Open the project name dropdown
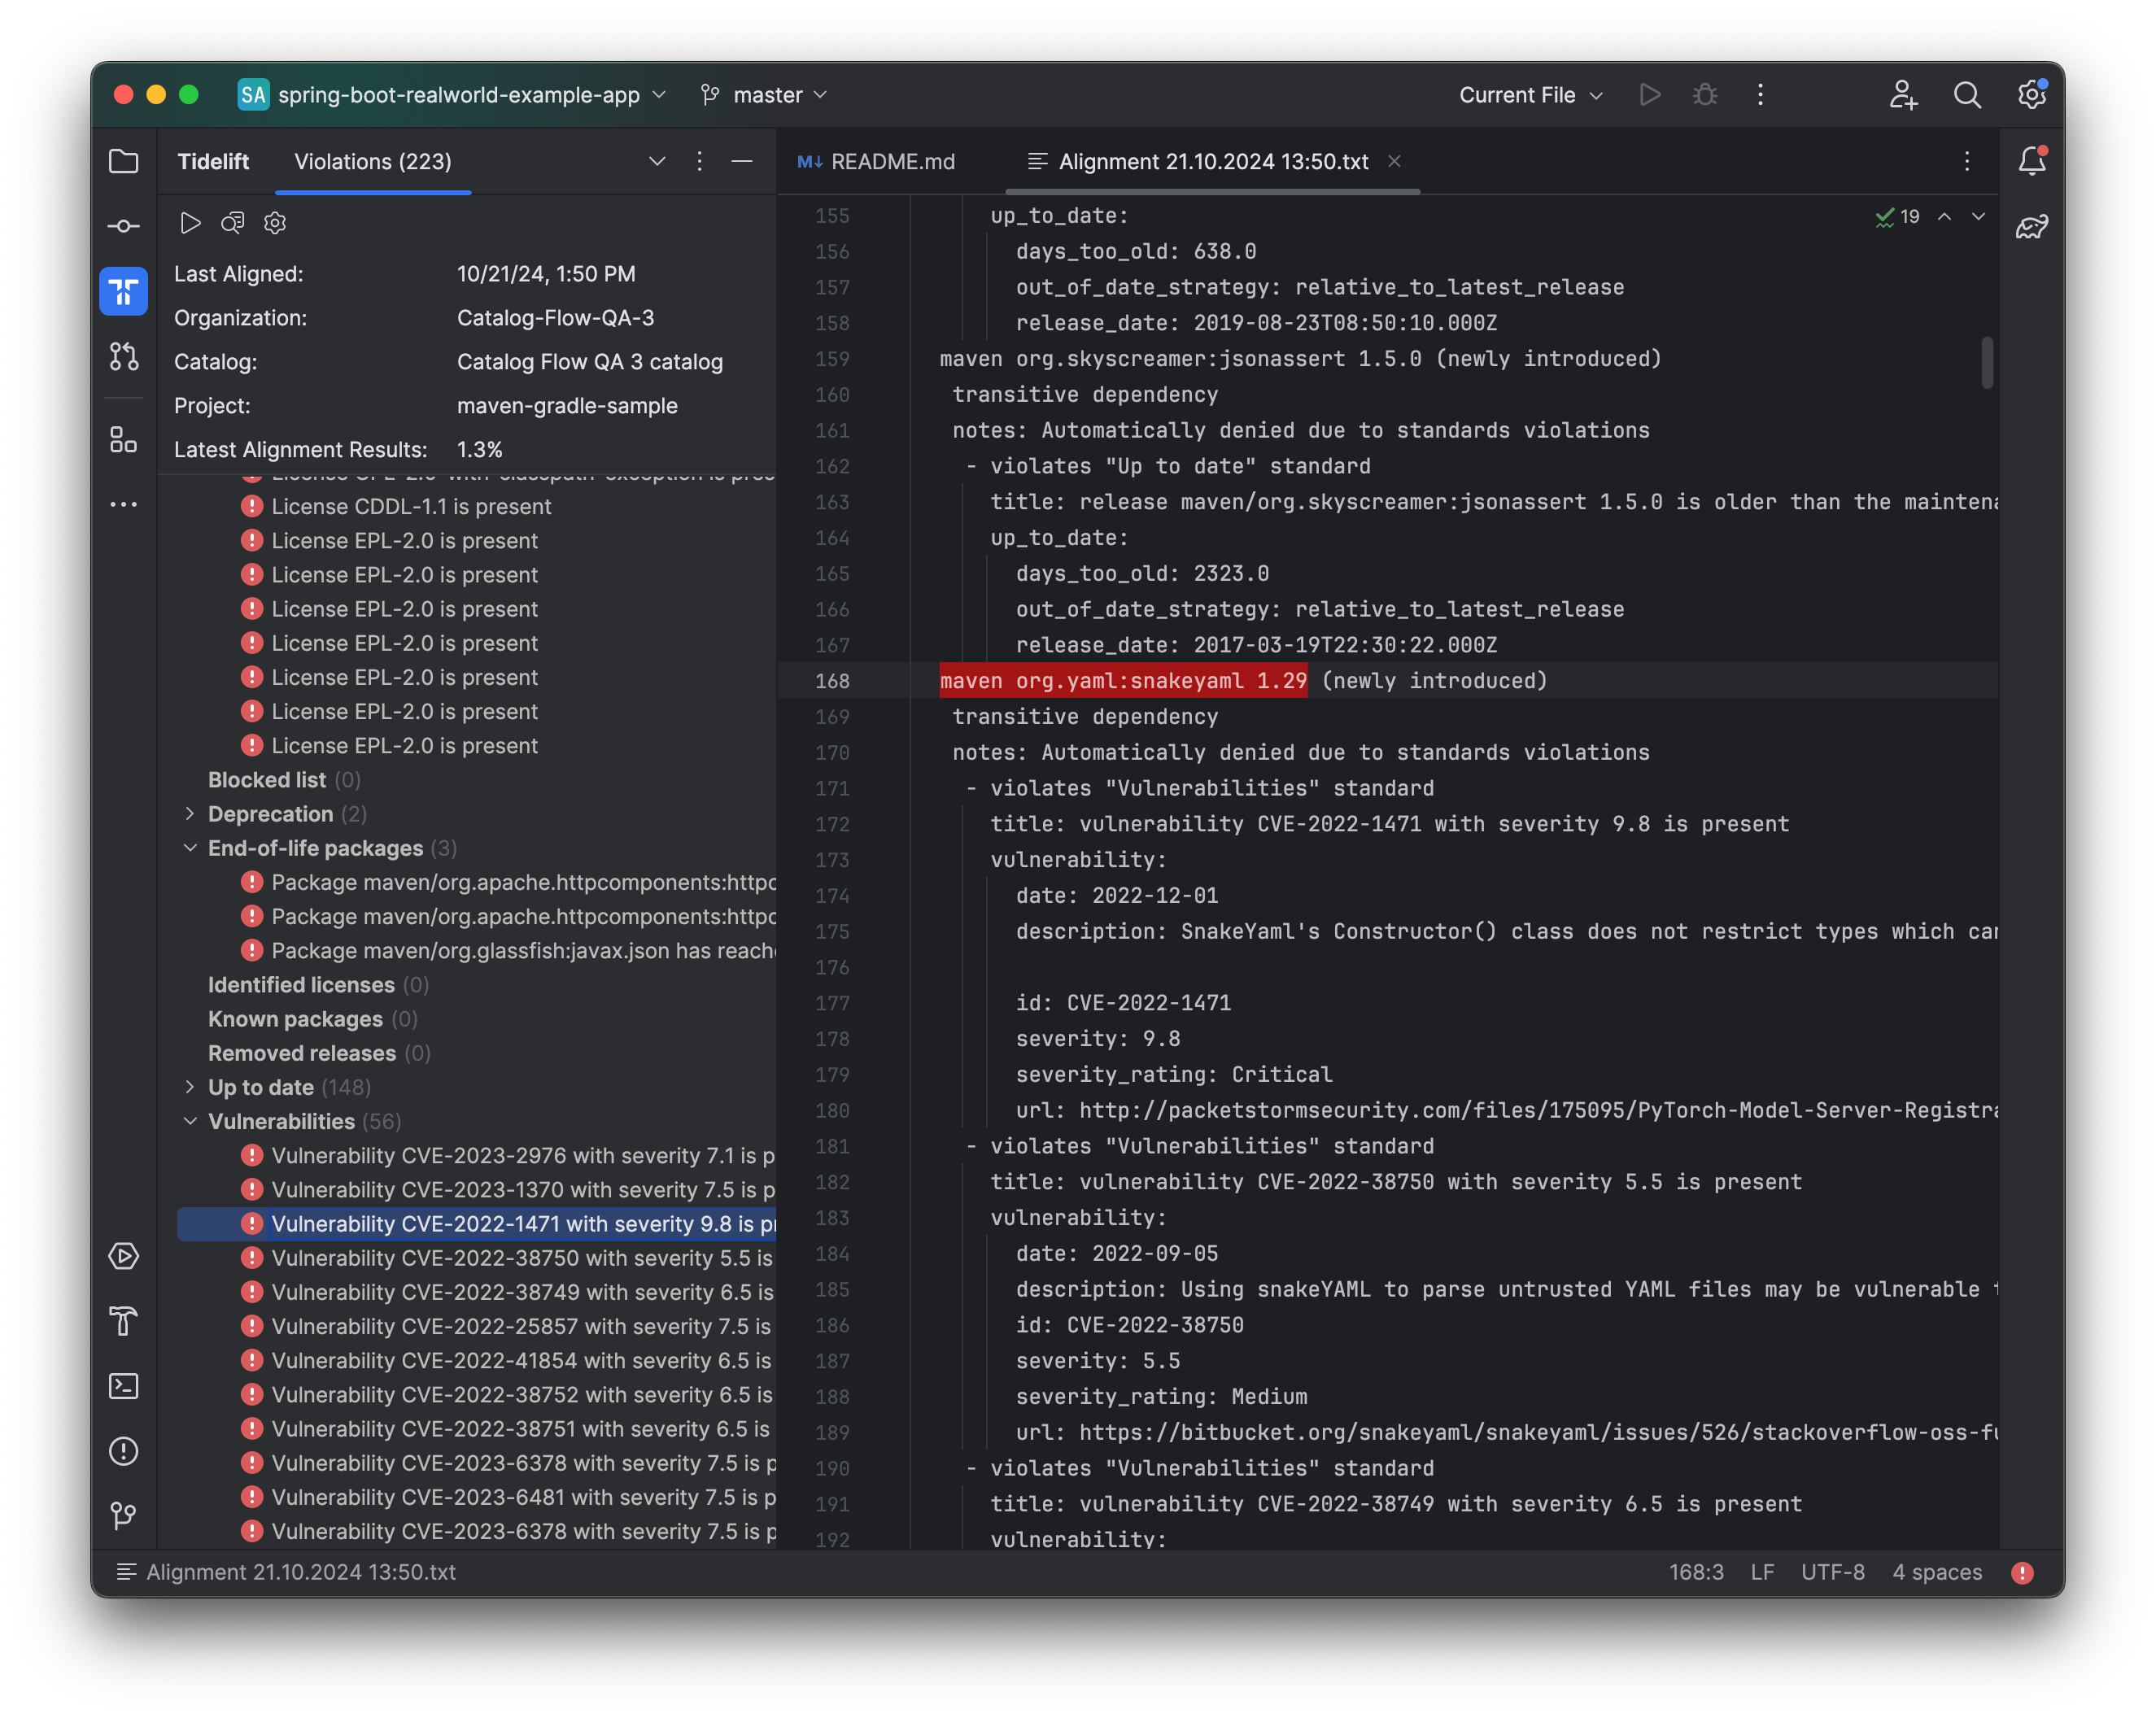Viewport: 2156px width, 1718px height. [x=452, y=95]
